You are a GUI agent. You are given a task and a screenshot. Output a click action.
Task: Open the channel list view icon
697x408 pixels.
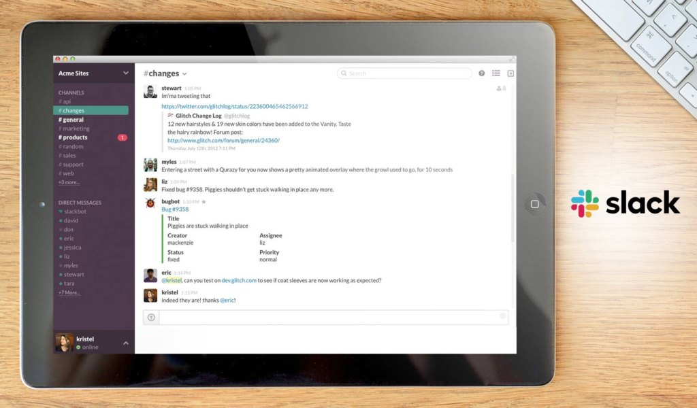(496, 73)
